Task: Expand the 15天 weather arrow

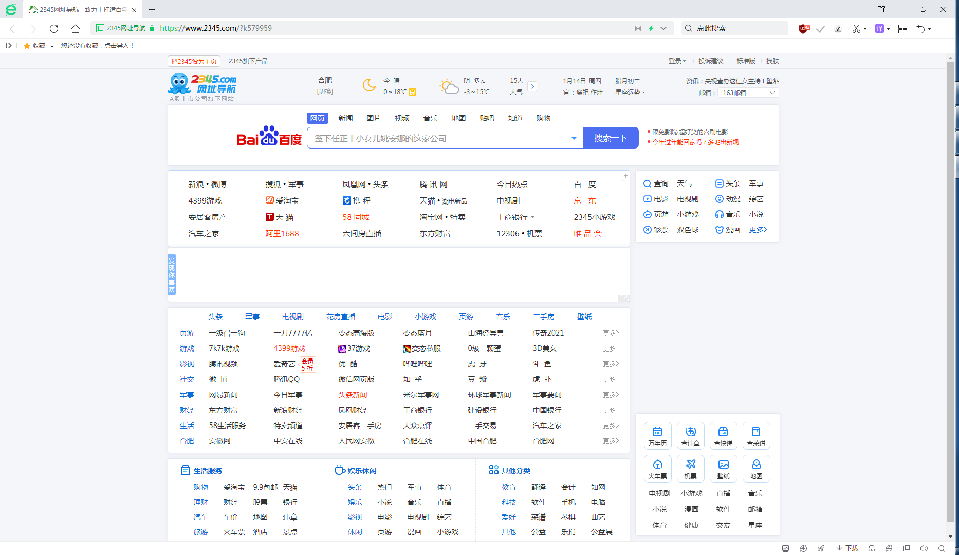Action: coord(532,86)
